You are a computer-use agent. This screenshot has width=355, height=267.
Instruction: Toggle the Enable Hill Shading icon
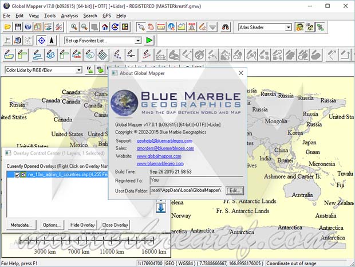click(299, 27)
